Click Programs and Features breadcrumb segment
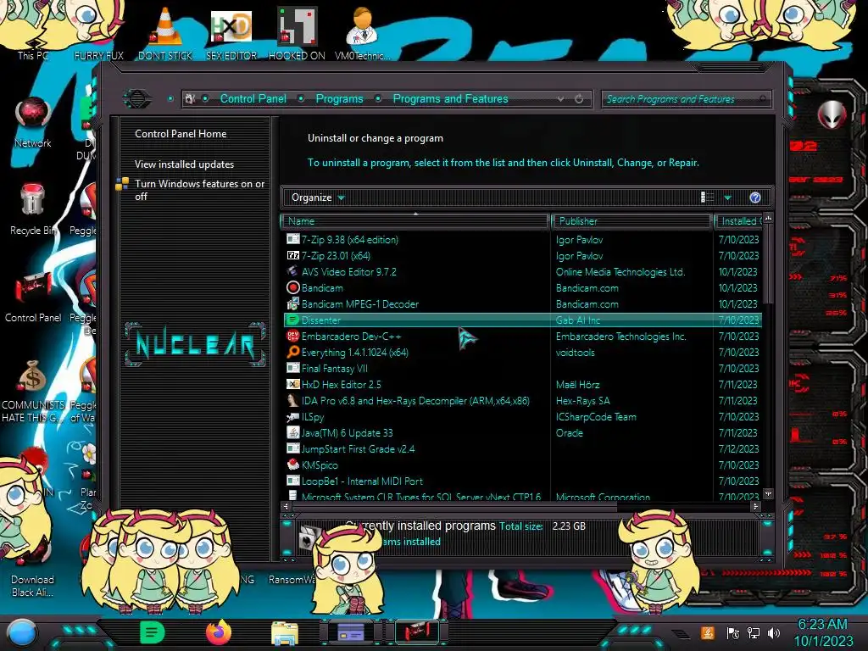The height and width of the screenshot is (651, 868). (x=450, y=99)
